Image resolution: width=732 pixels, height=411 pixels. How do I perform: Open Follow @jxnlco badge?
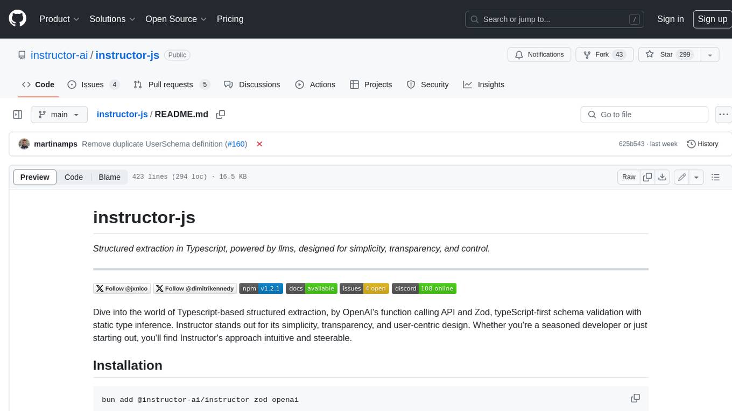pos(122,288)
